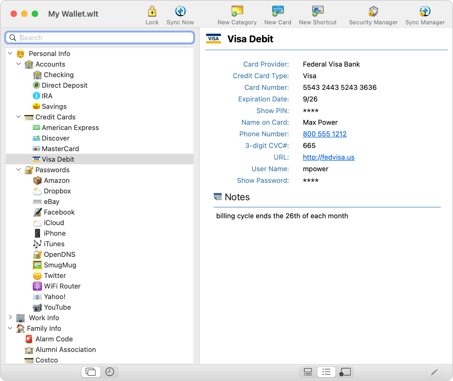The image size is (453, 381).
Task: Click the Max Power name value
Action: pyautogui.click(x=320, y=122)
